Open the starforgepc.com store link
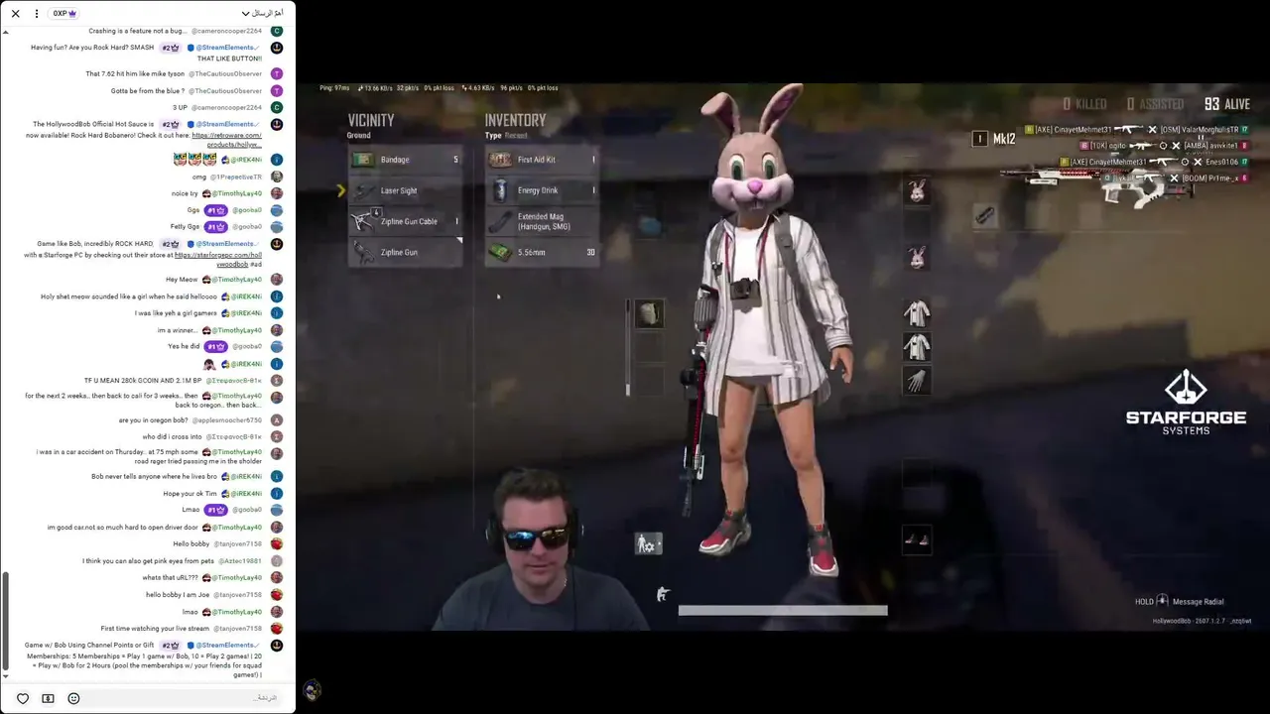Screen dimensions: 1270x714 coord(218,260)
